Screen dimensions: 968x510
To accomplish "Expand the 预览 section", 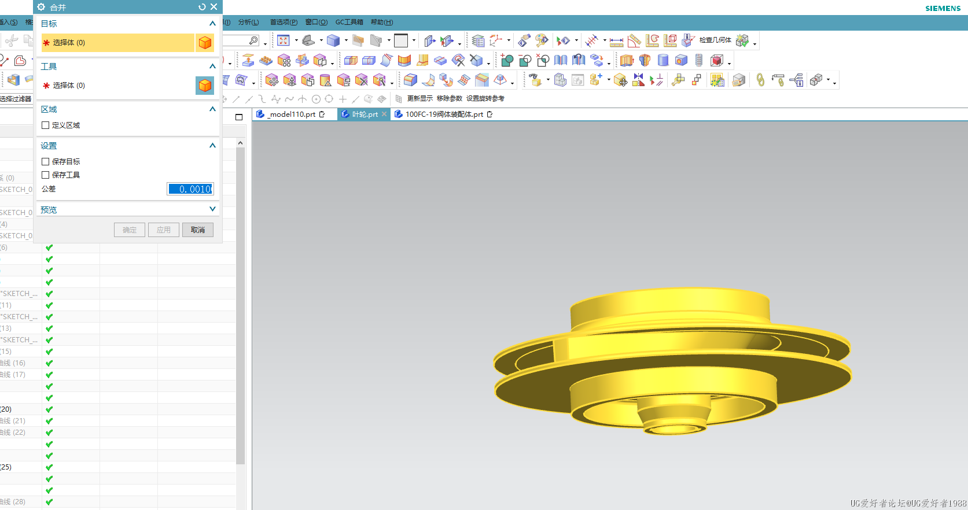I will [x=212, y=209].
